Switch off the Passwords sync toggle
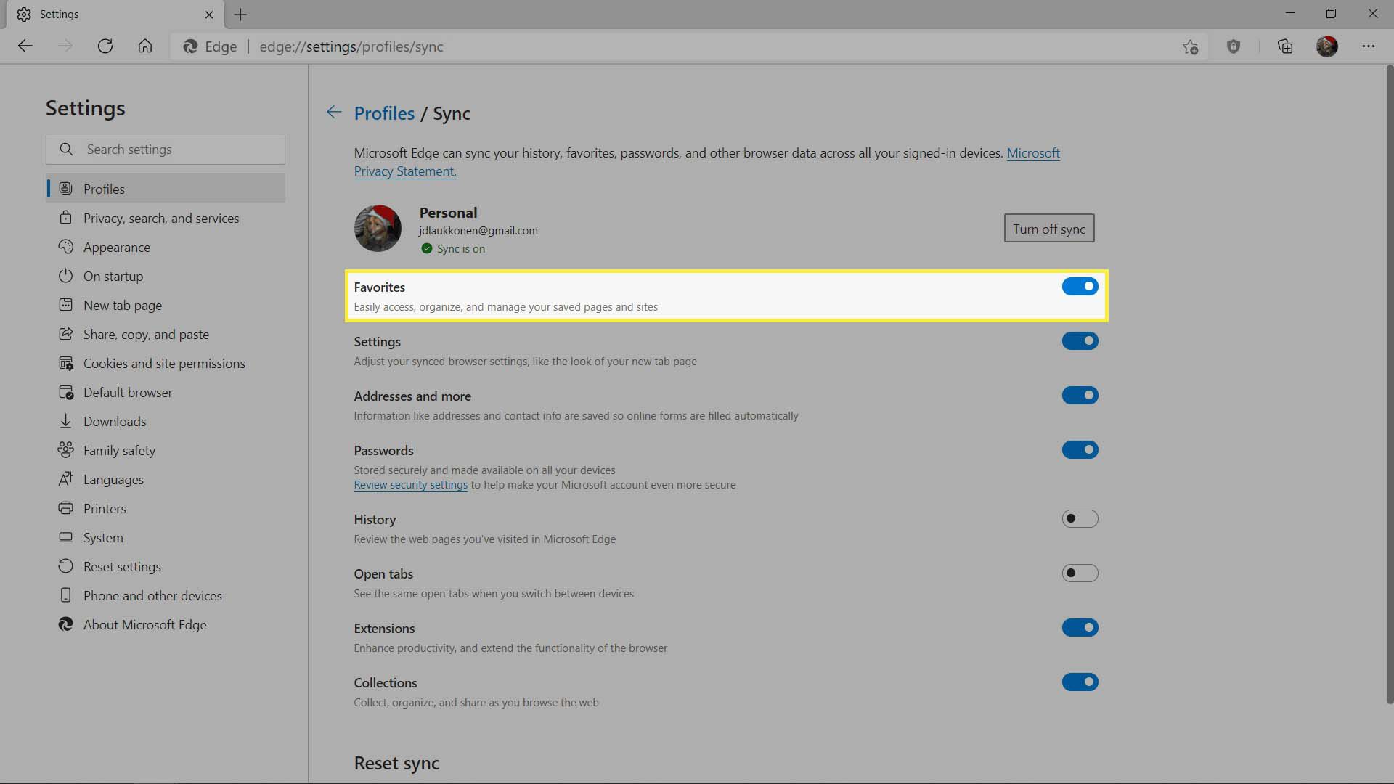Screen dimensions: 1394x784 [x=1080, y=449]
